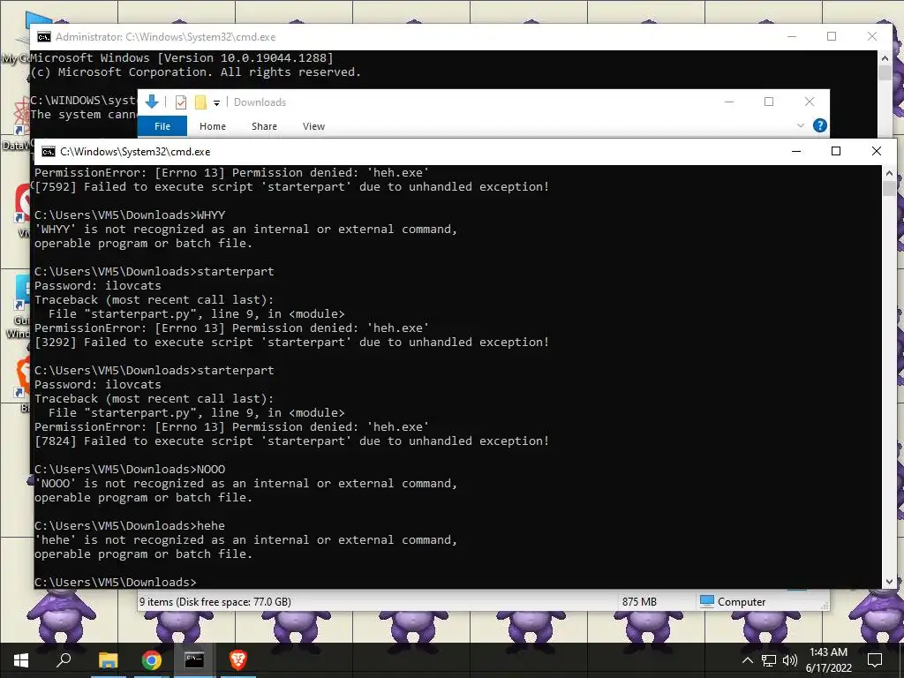Click the taskbar search magnifier icon
Screen dimensions: 904x678
pyautogui.click(x=64, y=660)
